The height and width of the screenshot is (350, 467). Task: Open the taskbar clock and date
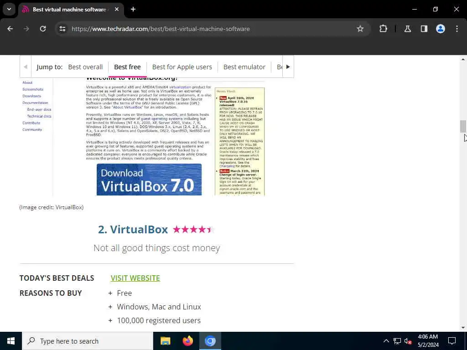pos(428,341)
